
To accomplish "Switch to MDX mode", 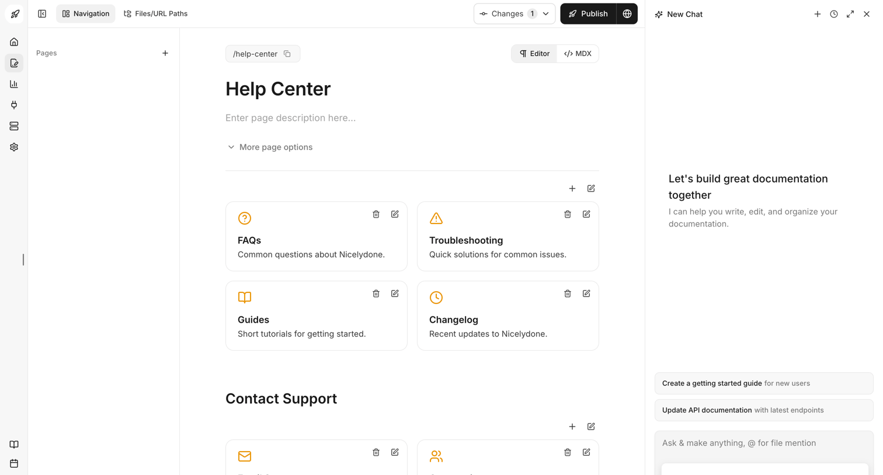I will point(578,54).
